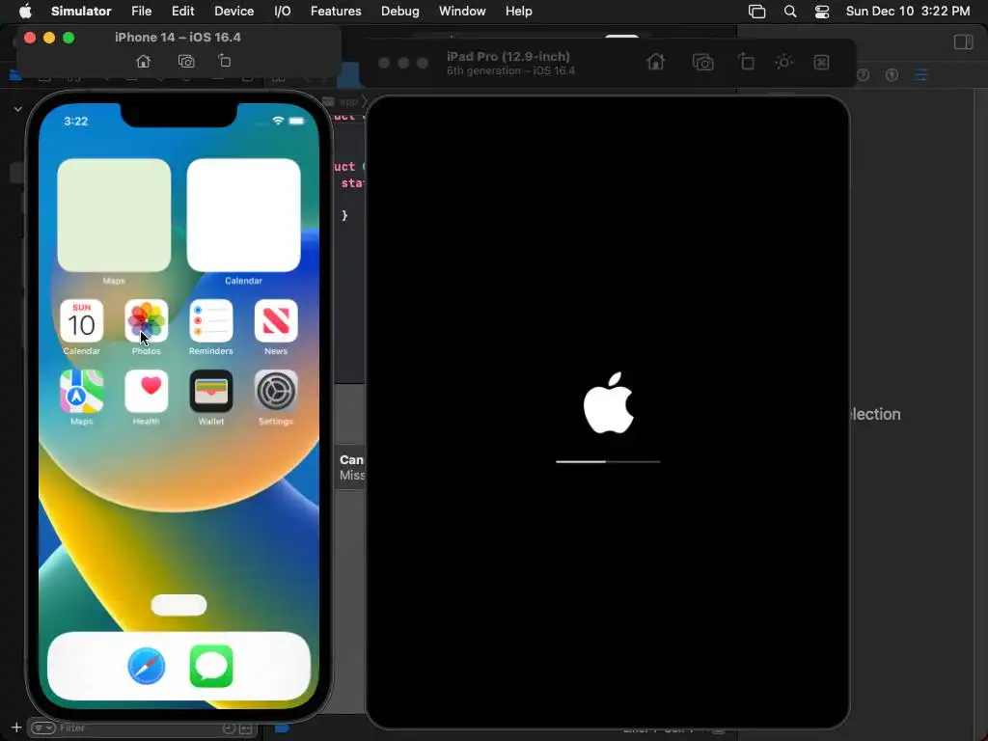The height and width of the screenshot is (741, 988).
Task: Open Messages from the iPhone dock
Action: (x=211, y=666)
